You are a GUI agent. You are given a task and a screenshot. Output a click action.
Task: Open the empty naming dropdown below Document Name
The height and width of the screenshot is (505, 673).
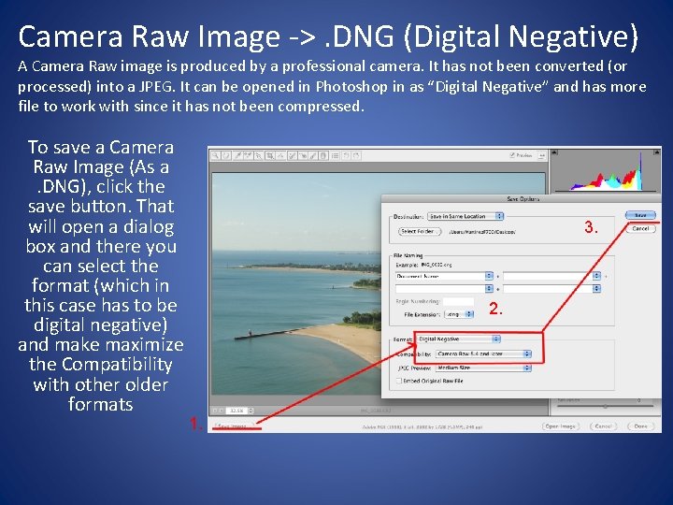444,289
